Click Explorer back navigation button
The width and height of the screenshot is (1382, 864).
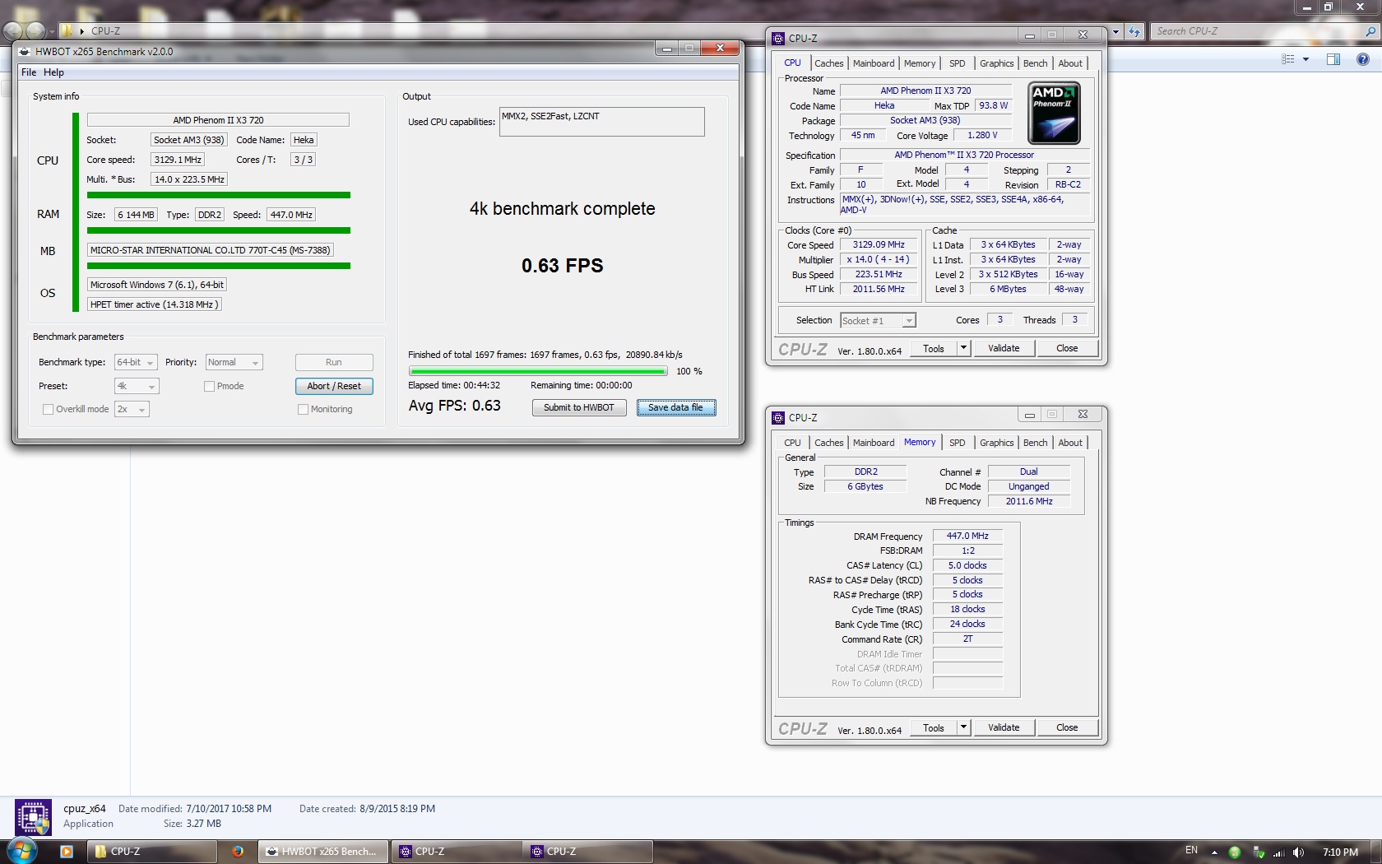(x=12, y=31)
